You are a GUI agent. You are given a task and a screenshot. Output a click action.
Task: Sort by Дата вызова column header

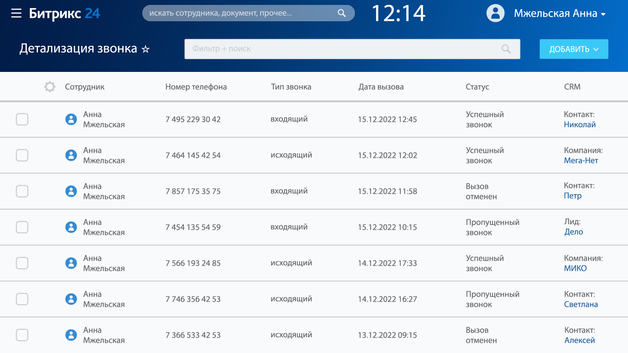pos(381,87)
